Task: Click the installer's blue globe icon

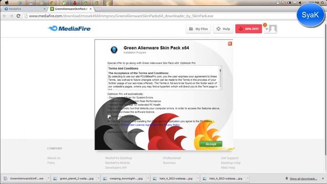Action: pyautogui.click(x=114, y=50)
